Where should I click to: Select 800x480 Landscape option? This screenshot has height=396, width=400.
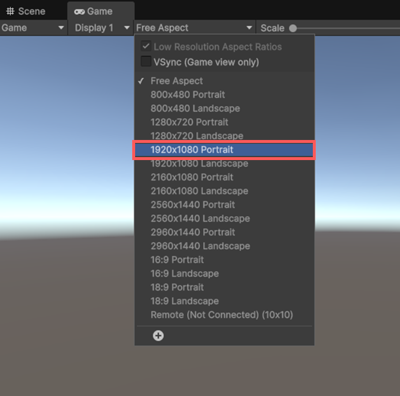tap(195, 108)
